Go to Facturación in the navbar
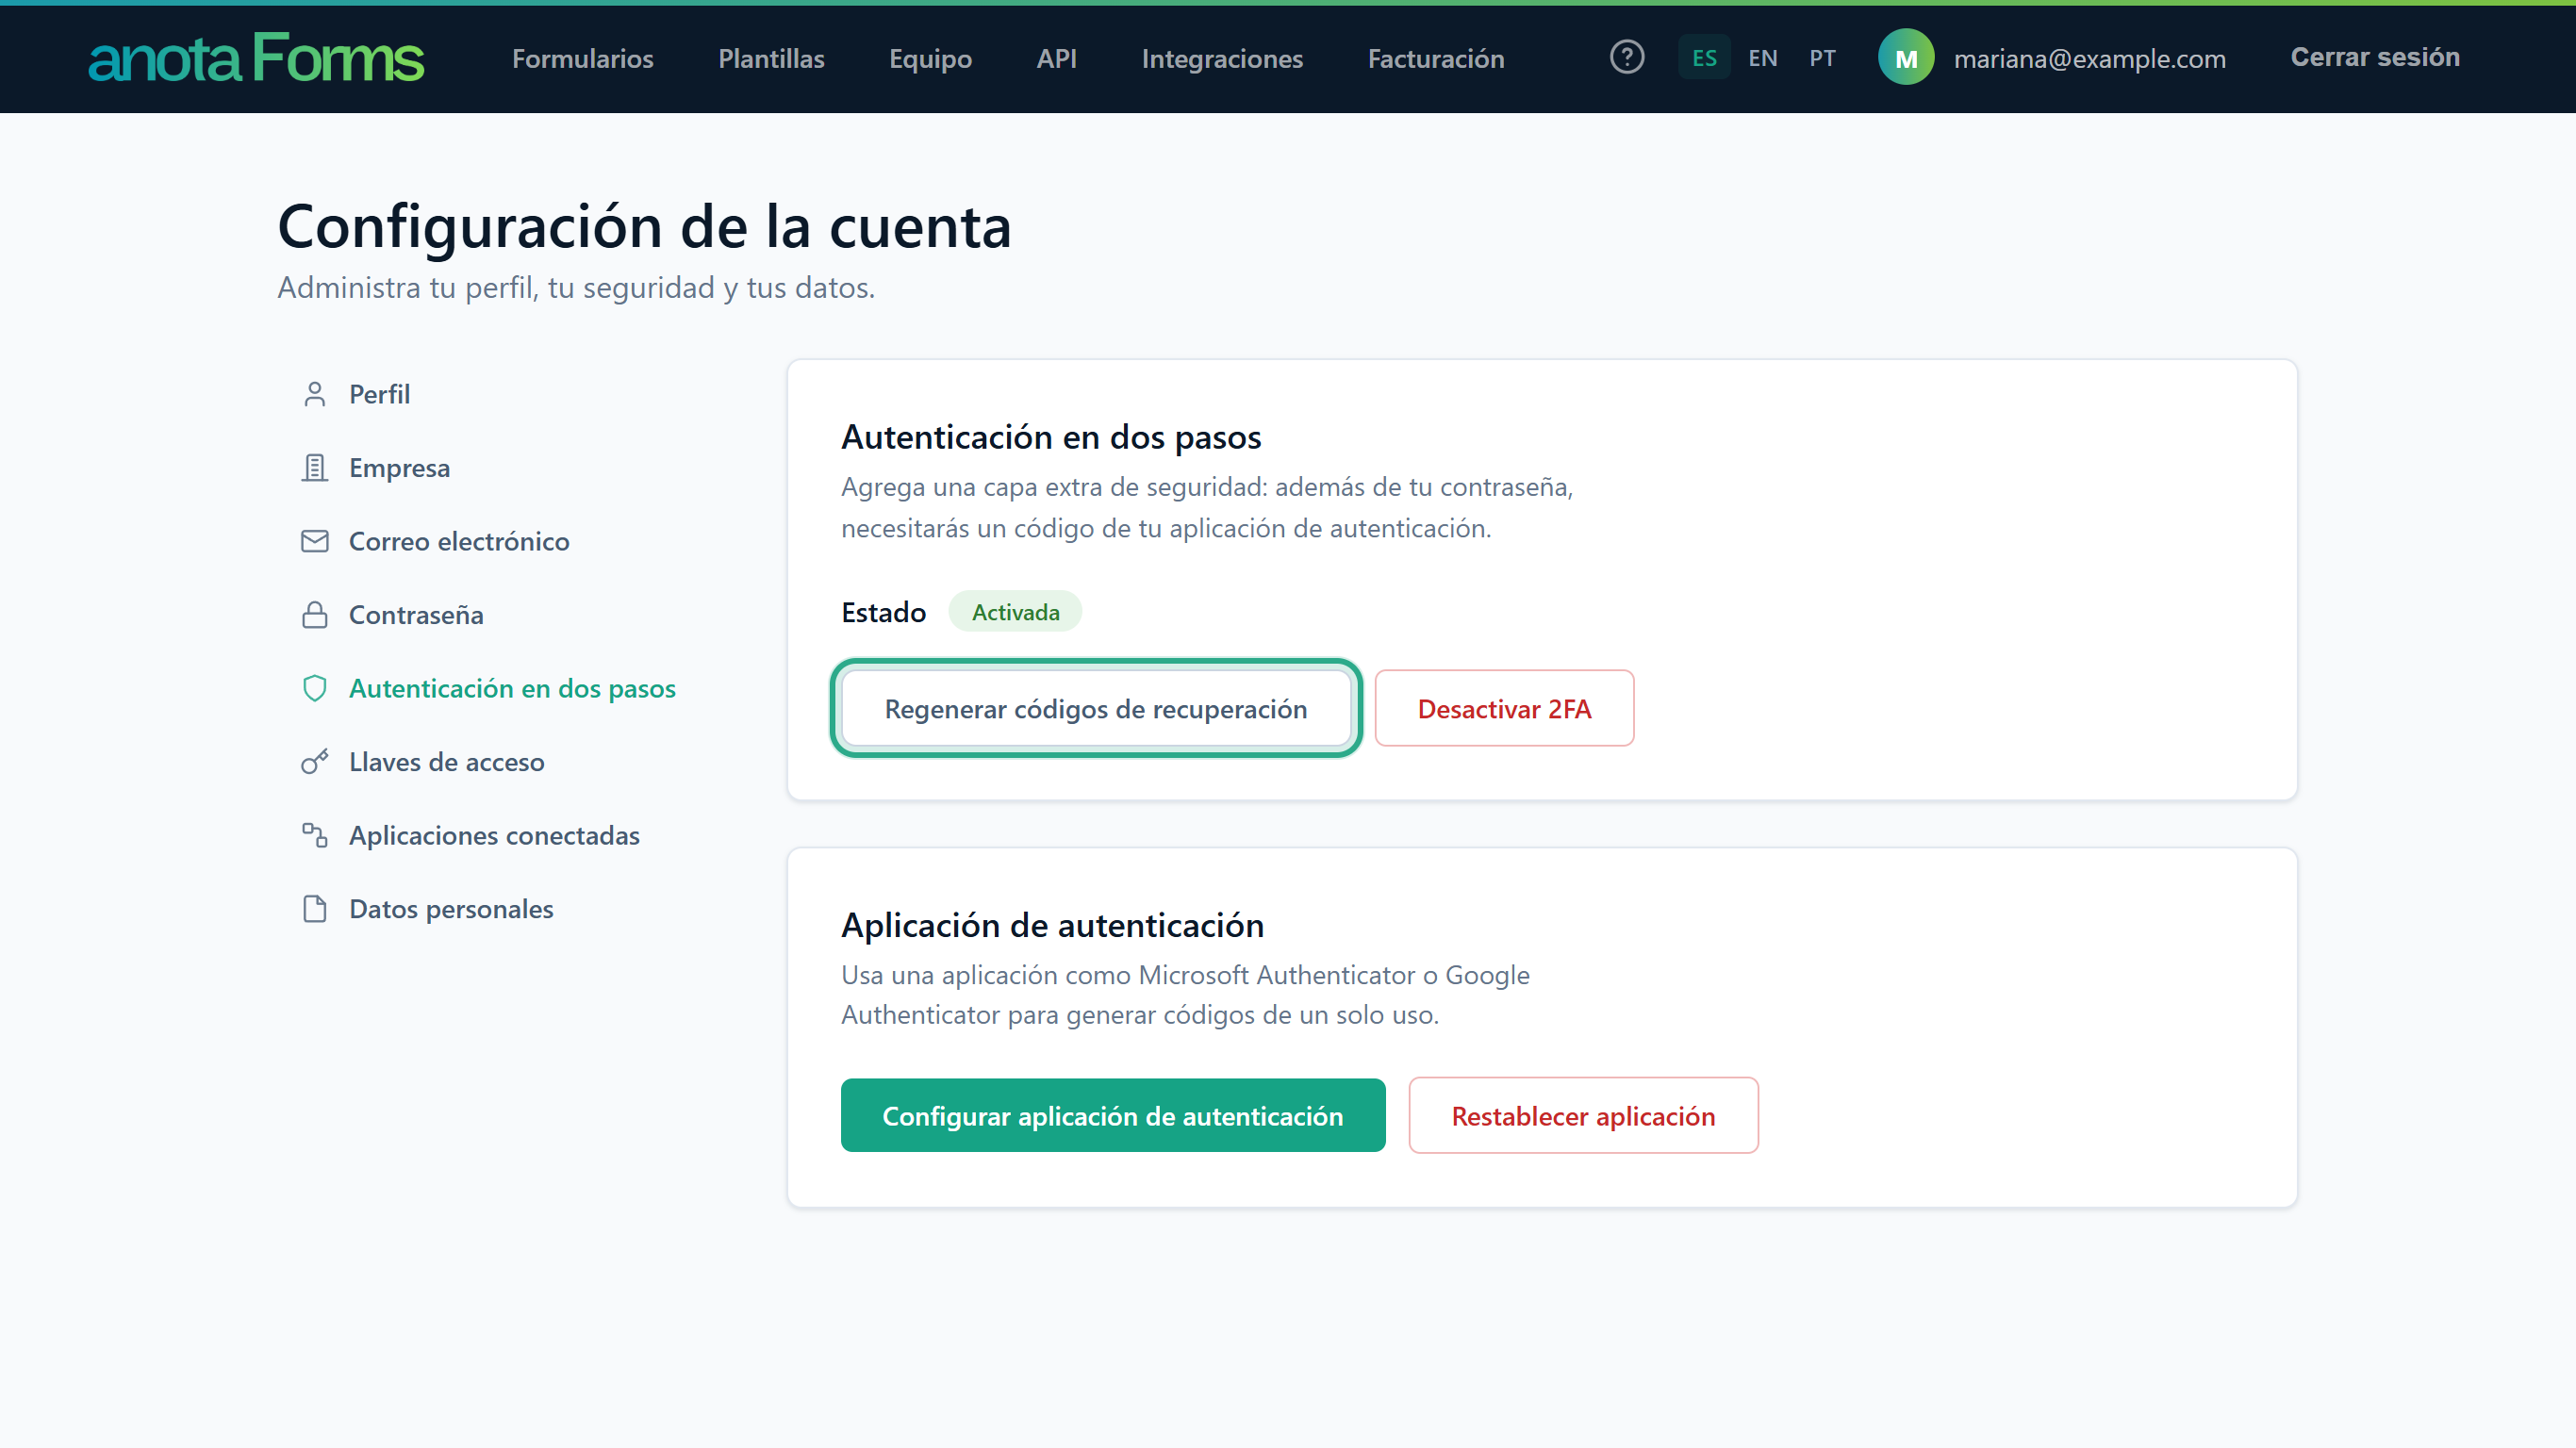 tap(1435, 58)
